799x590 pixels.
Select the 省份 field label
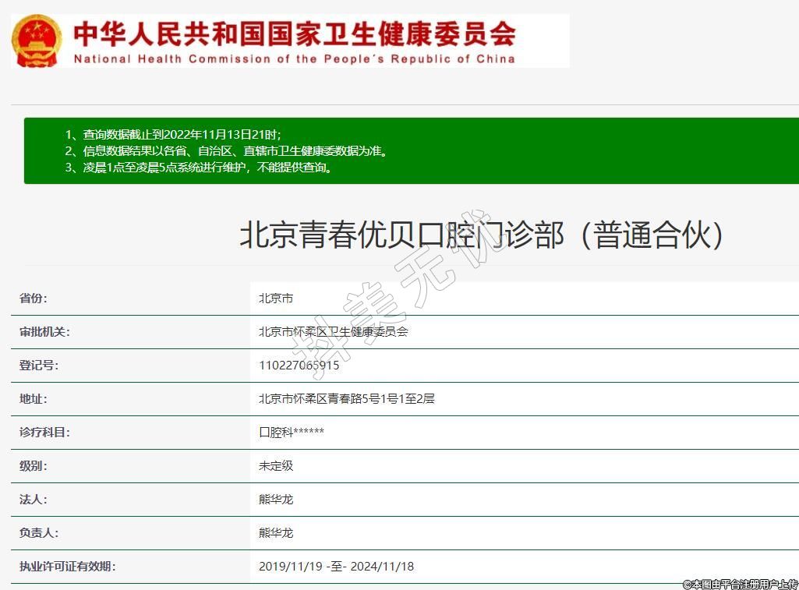tap(34, 299)
